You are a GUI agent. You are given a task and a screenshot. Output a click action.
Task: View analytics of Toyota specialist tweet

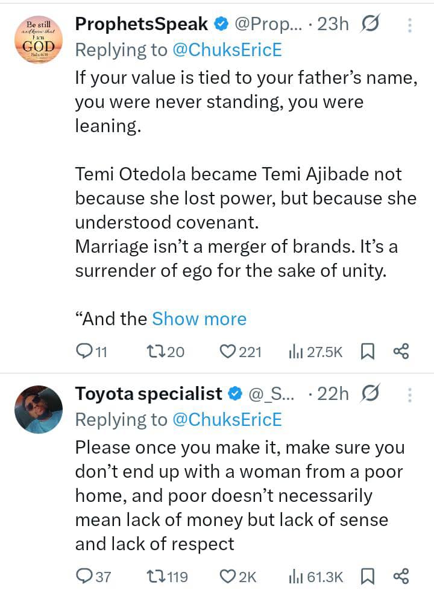[x=297, y=577]
